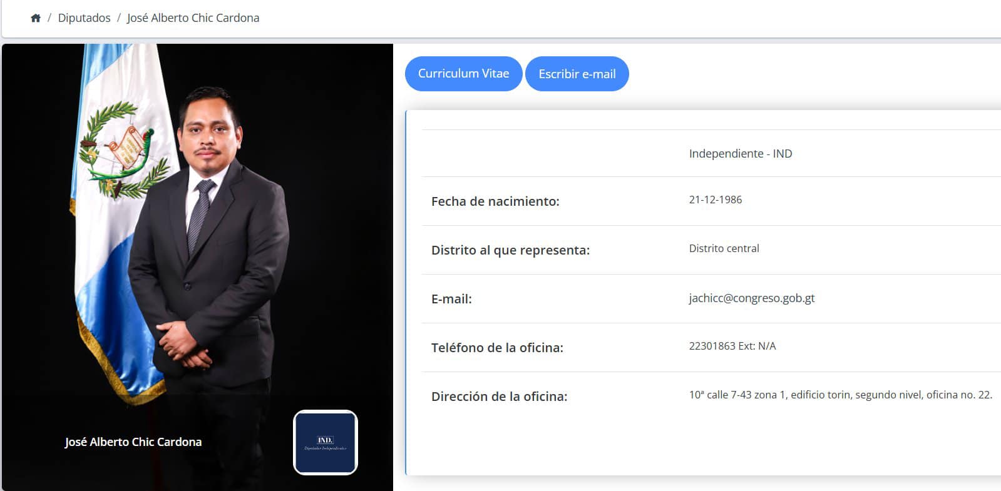Click the Dirección de la oficina label

(499, 397)
